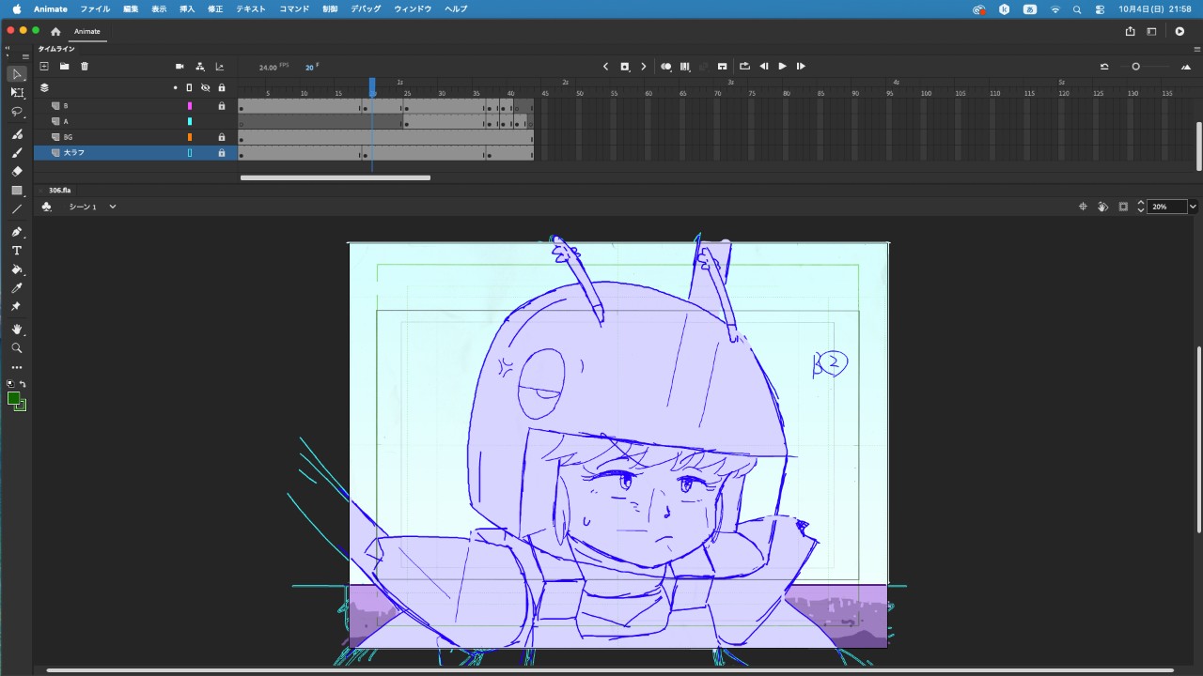
Task: Choose the Classic Brush tool
Action: click(x=17, y=153)
